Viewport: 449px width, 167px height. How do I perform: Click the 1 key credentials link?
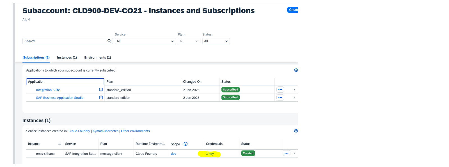coord(210,154)
